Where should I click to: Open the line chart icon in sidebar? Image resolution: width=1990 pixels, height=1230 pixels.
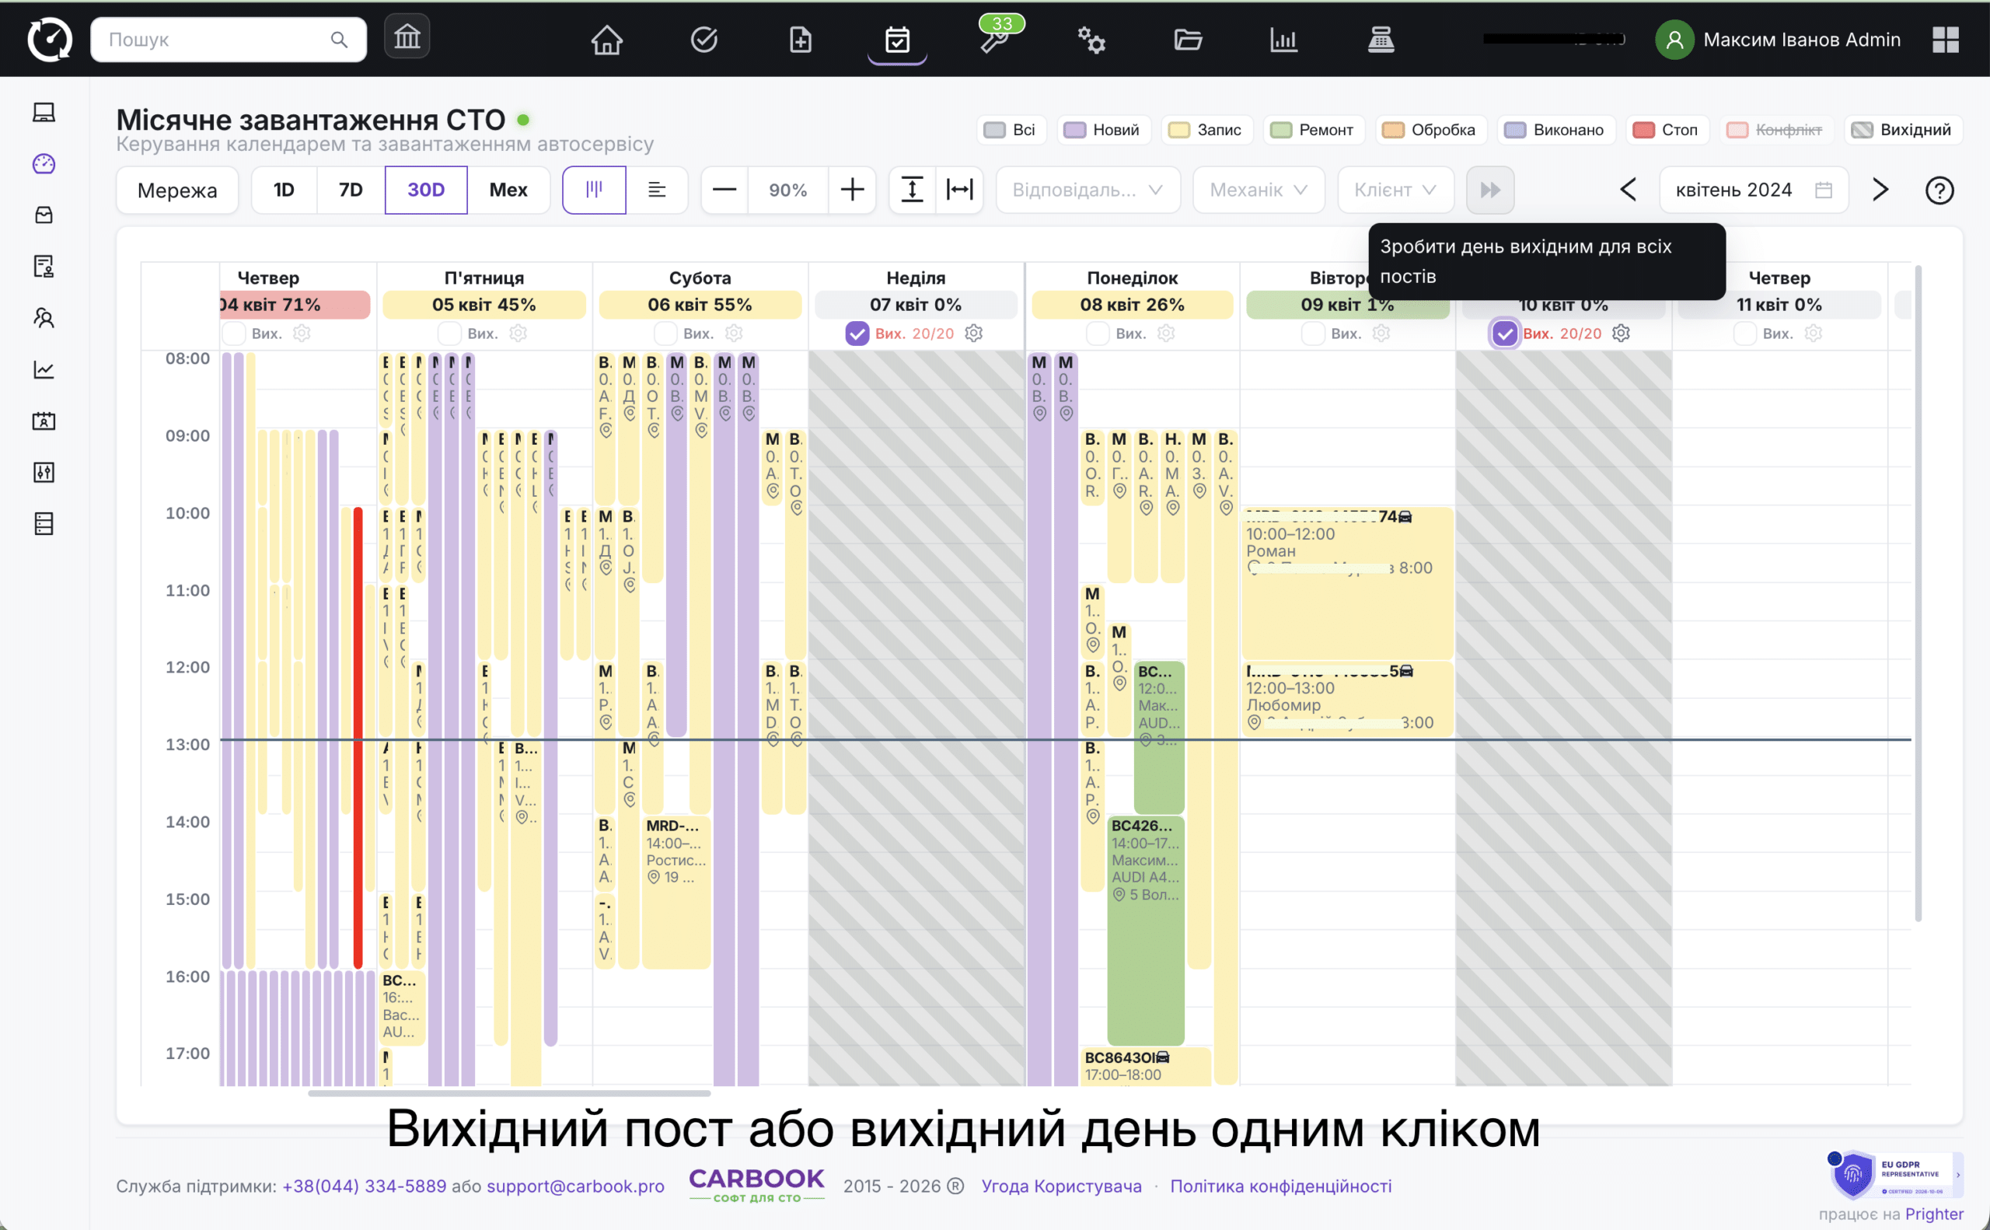pyautogui.click(x=44, y=369)
